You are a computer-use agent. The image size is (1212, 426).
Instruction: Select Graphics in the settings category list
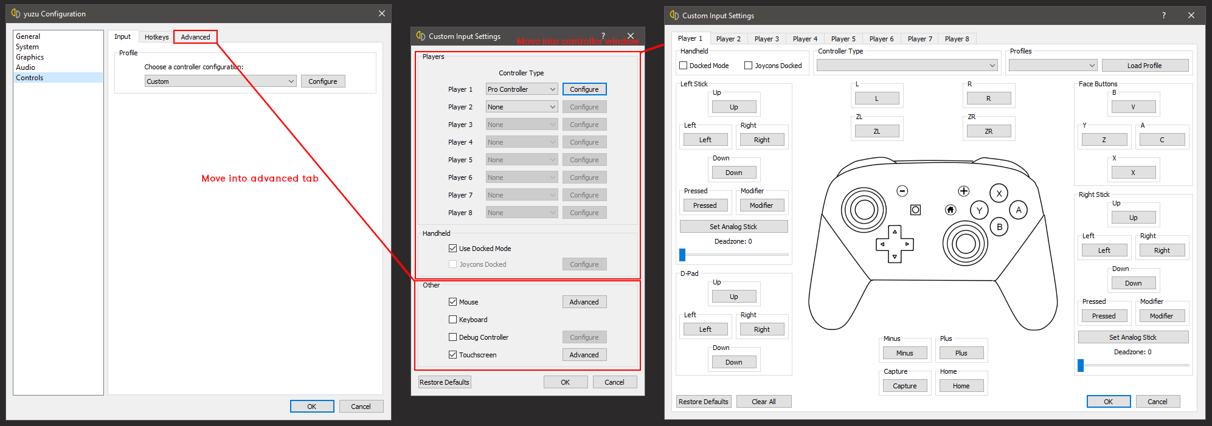tap(30, 57)
